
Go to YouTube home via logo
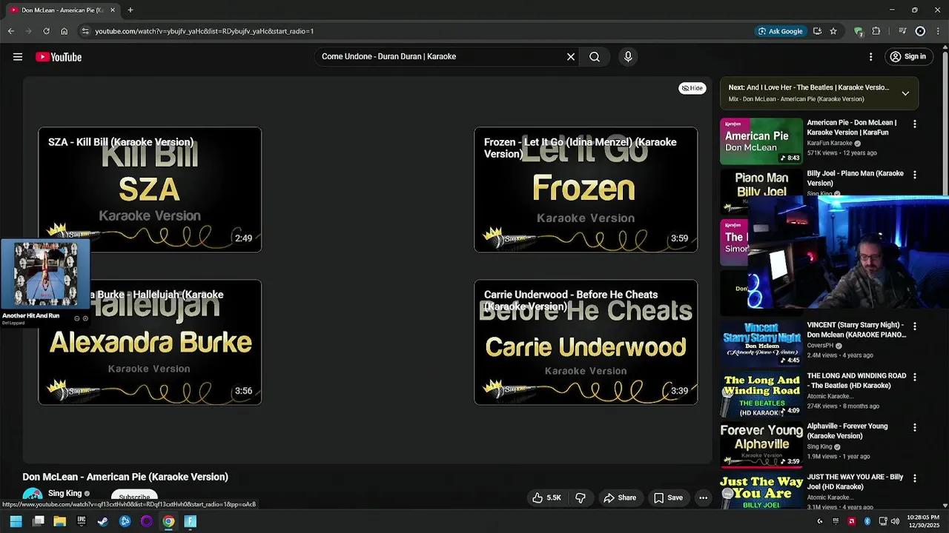click(x=59, y=57)
